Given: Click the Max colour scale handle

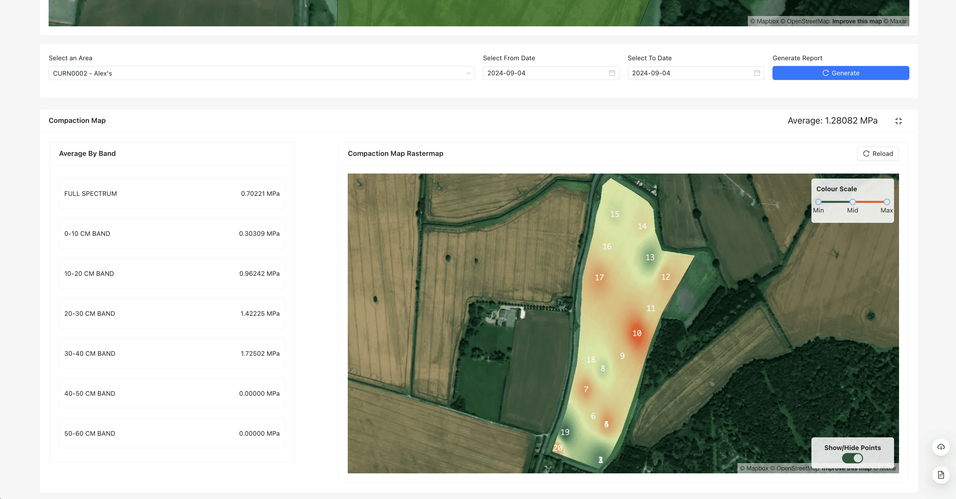Looking at the screenshot, I should click(886, 202).
